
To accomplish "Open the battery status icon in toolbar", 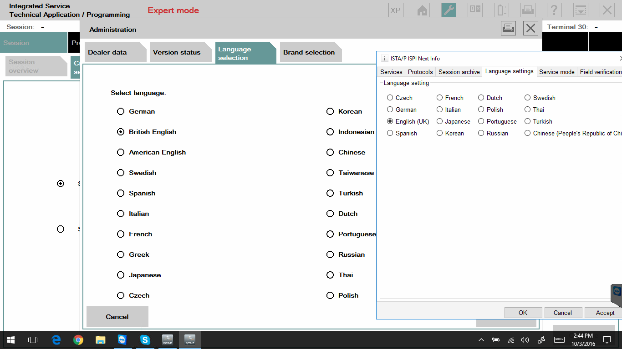I will (x=501, y=10).
